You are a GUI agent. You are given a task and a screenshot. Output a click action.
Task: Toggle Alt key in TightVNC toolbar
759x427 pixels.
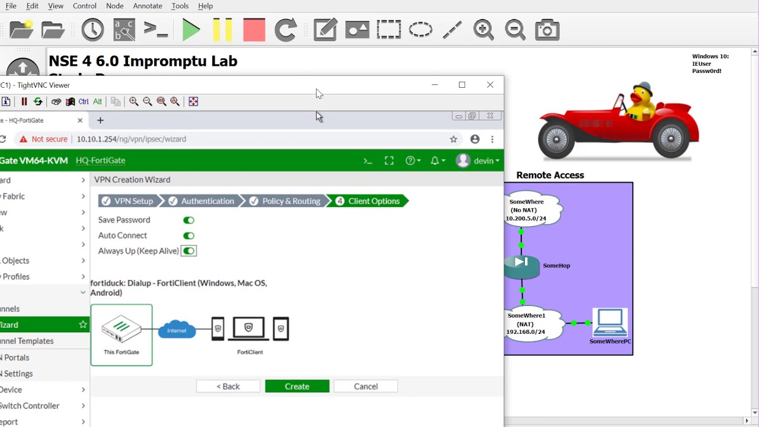pos(97,101)
